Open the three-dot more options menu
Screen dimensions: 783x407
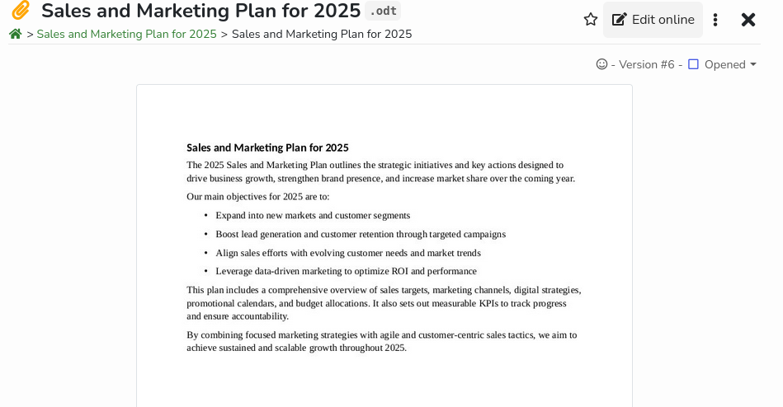[715, 20]
